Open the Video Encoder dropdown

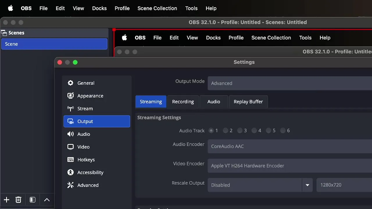point(289,166)
